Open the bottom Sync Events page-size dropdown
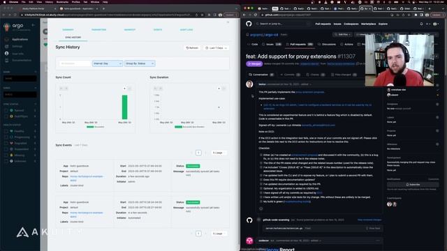Screen dimensions: 447x251 [x=219, y=234]
